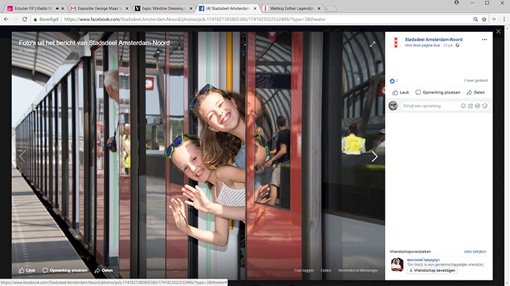Open friend request profile picture
The image size is (510, 286).
[397, 264]
